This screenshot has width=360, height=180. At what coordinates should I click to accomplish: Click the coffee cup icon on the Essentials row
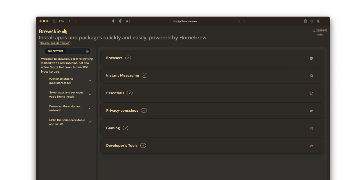[x=311, y=93]
